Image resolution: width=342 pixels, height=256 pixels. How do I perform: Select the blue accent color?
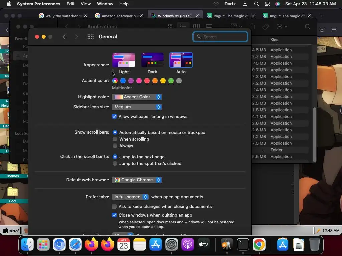click(x=123, y=81)
